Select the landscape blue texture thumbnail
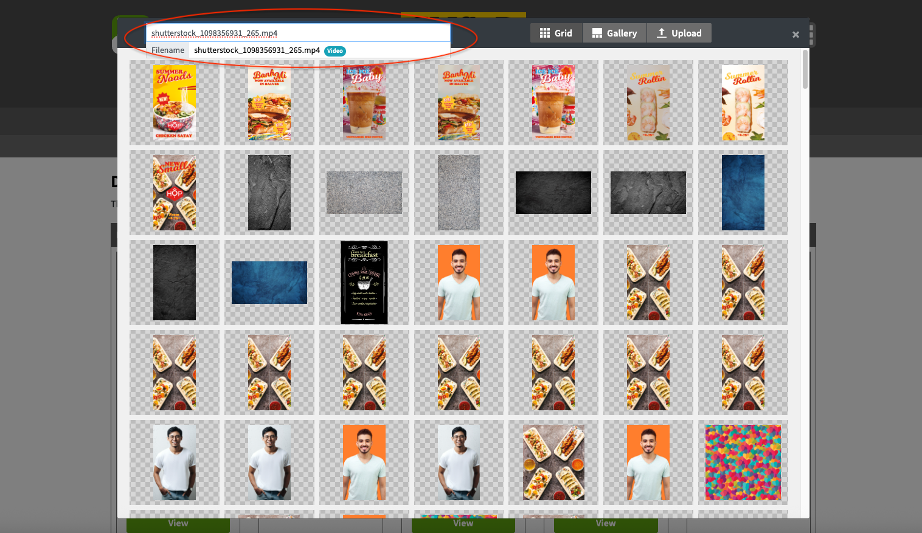Viewport: 922px width, 533px height. click(x=269, y=283)
